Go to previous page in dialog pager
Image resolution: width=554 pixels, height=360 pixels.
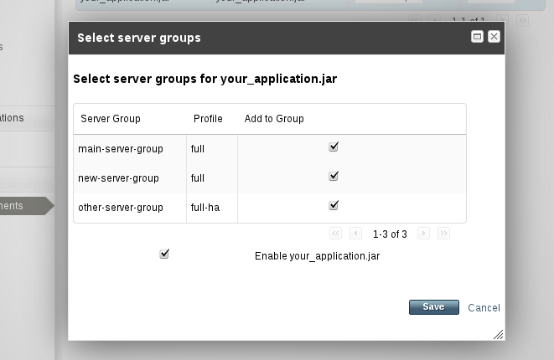[355, 234]
